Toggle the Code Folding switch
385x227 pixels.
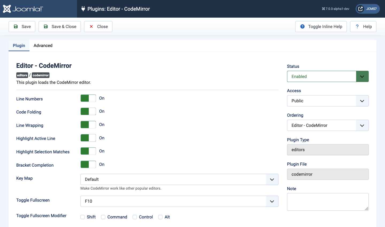pos(88,111)
